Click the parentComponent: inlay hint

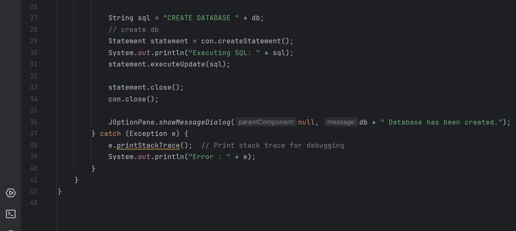pyautogui.click(x=267, y=122)
